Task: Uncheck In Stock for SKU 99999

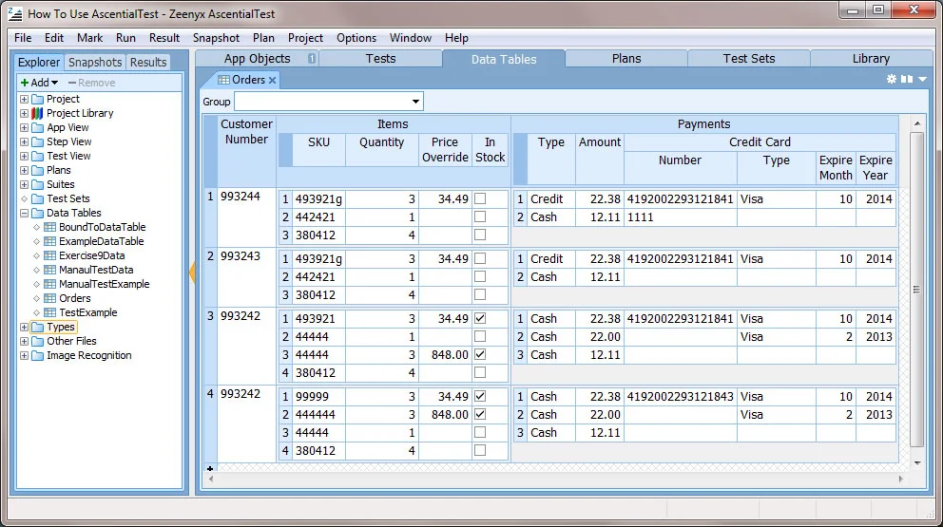Action: (x=480, y=397)
